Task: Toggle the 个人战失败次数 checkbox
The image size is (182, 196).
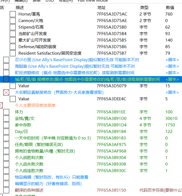Action: point(6,164)
